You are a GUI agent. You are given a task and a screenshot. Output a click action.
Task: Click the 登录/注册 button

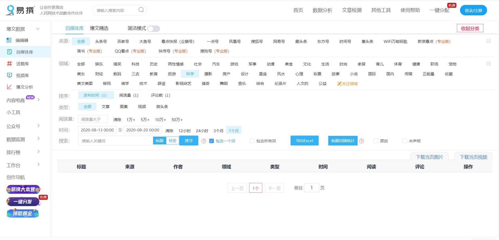(x=473, y=10)
